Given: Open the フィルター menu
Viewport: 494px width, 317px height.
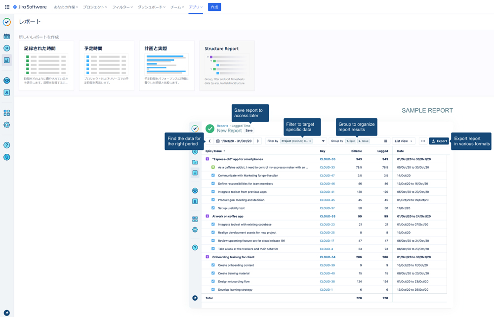Looking at the screenshot, I should tap(123, 7).
